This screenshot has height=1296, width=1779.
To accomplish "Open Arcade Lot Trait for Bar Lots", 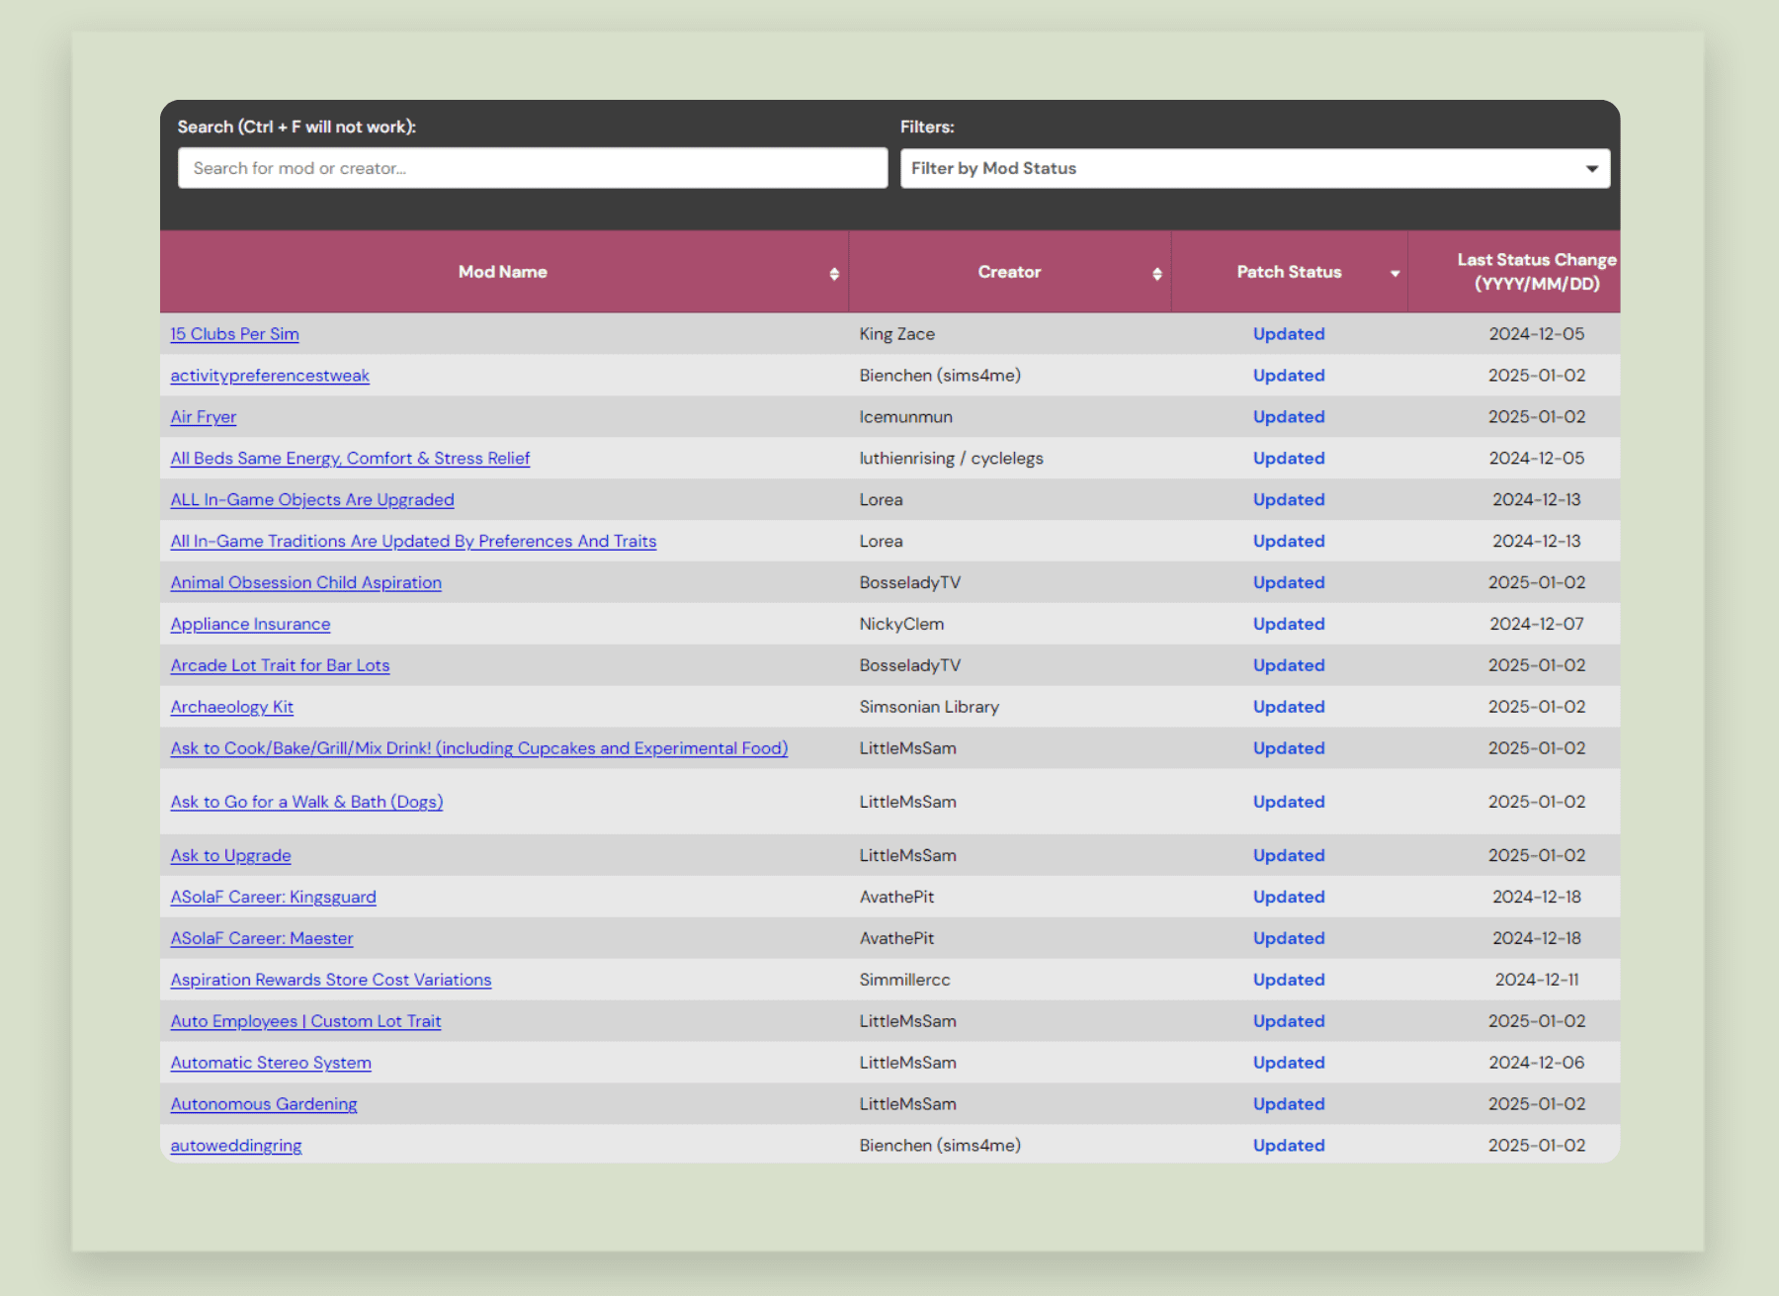I will [x=280, y=666].
